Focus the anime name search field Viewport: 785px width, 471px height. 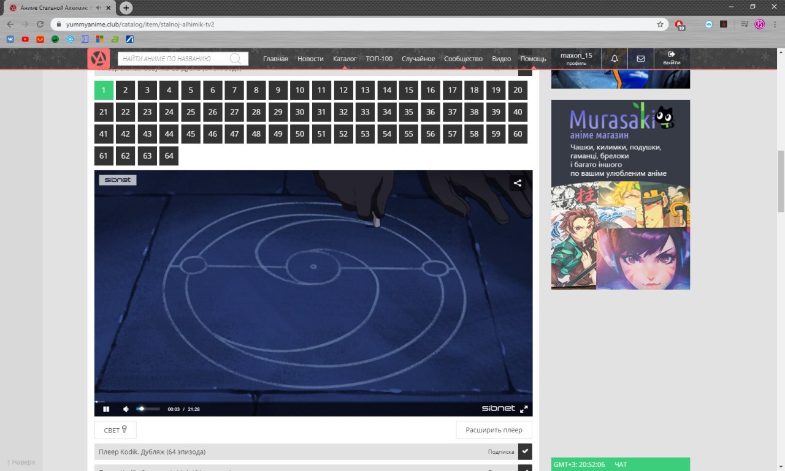(x=183, y=59)
